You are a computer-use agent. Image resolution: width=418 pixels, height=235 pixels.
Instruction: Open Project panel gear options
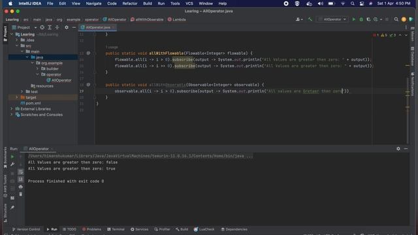click(x=67, y=27)
